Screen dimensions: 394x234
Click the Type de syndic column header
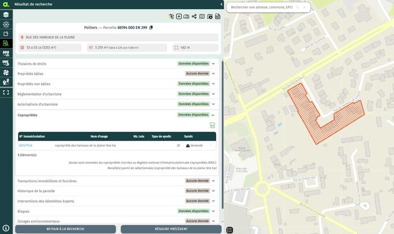(x=161, y=137)
